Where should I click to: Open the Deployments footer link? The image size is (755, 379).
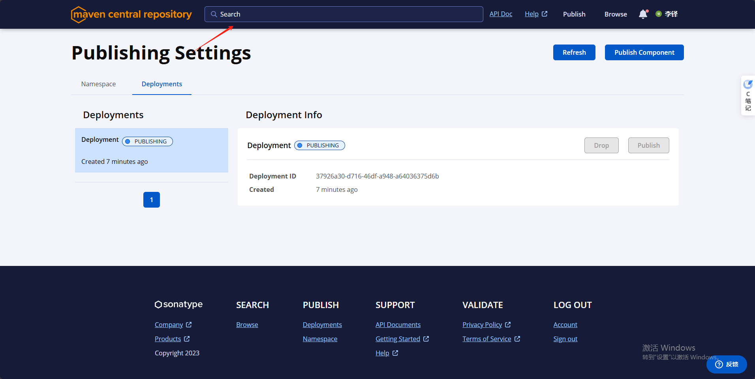click(322, 325)
